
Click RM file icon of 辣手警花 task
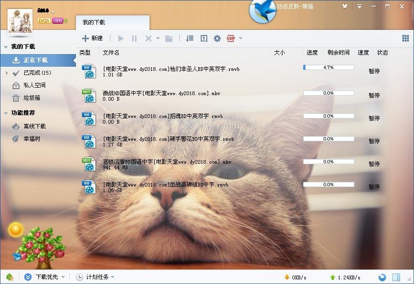[x=89, y=141]
